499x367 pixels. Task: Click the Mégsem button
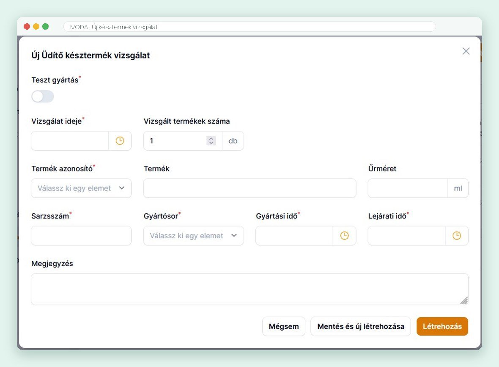[284, 326]
